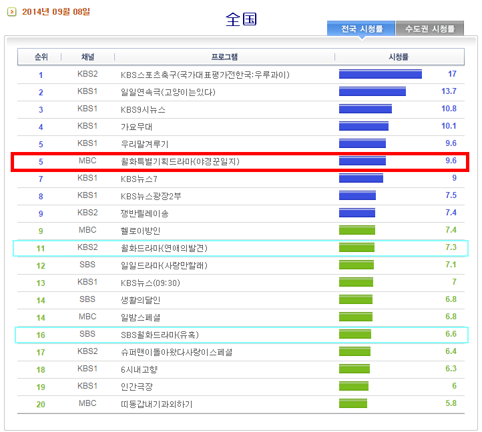Click the rank number 8
The image size is (482, 432).
41,197
